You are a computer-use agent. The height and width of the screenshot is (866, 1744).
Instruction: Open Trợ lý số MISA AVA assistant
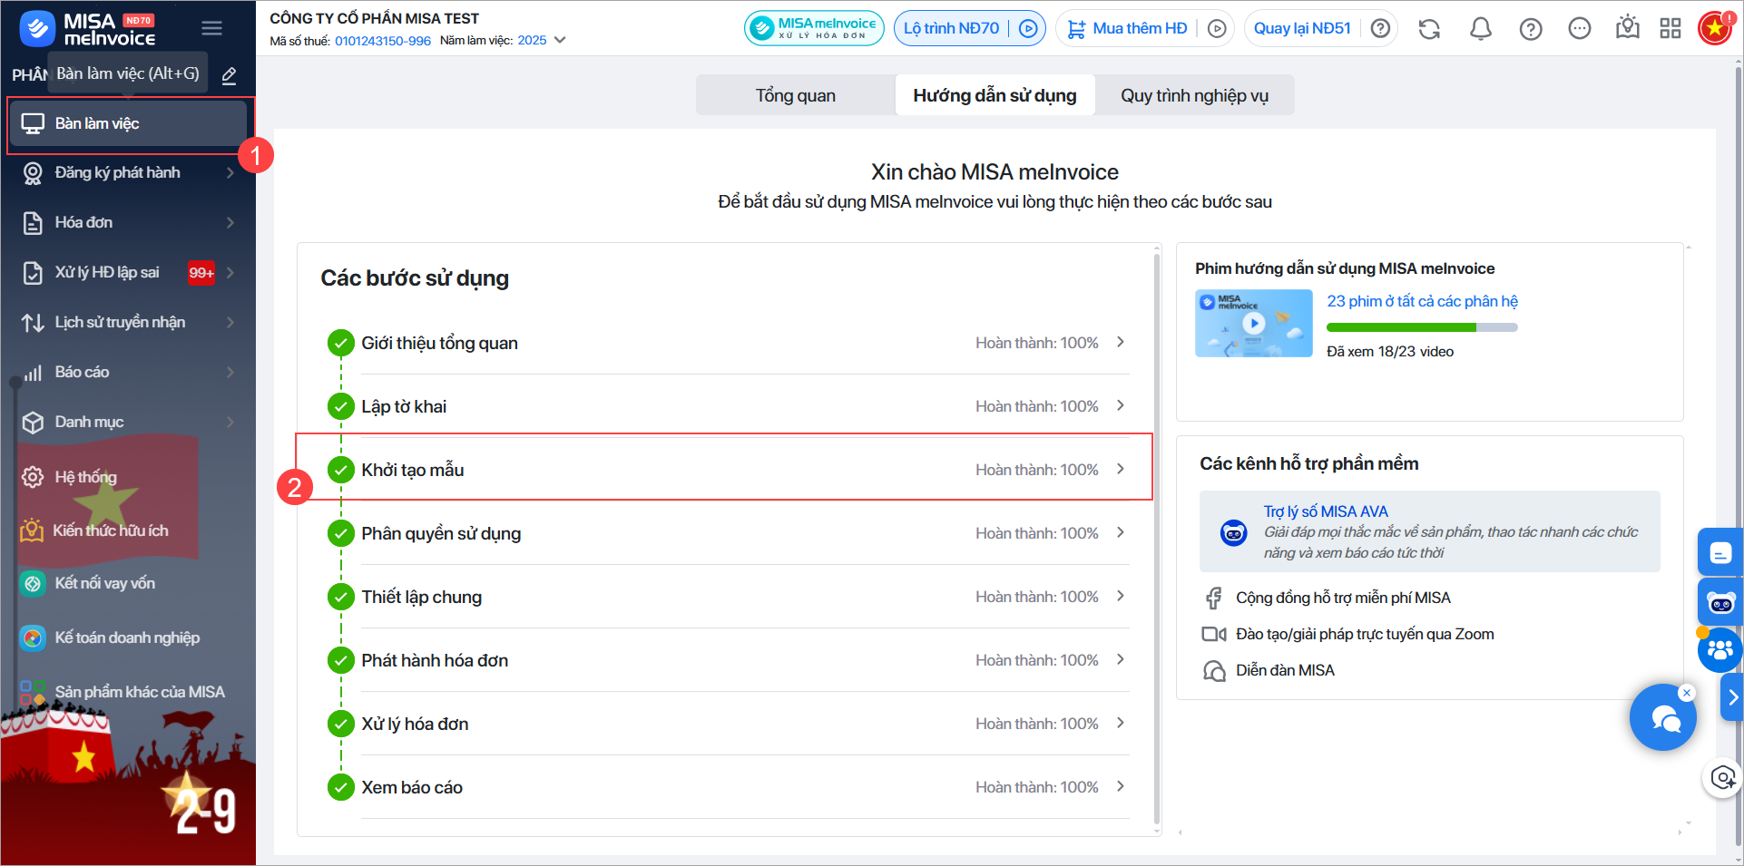coord(1430,531)
